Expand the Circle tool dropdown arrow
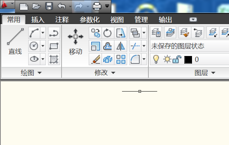The width and height of the screenshot is (229, 145). 43,46
